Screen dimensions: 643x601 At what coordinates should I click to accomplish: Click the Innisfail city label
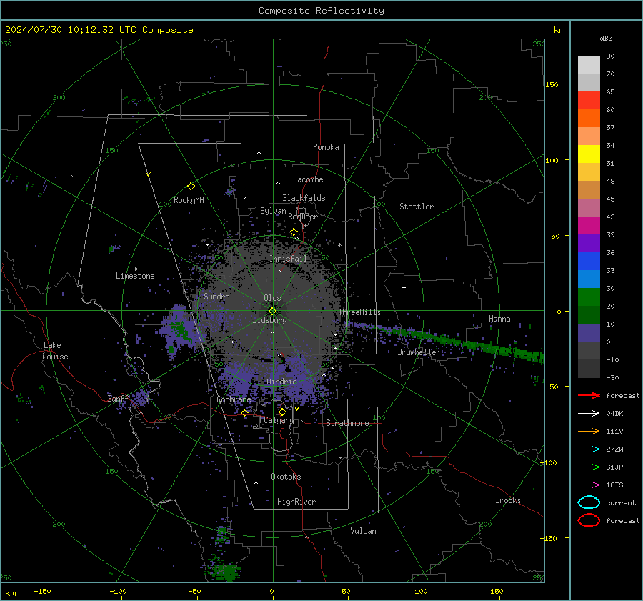pyautogui.click(x=288, y=259)
